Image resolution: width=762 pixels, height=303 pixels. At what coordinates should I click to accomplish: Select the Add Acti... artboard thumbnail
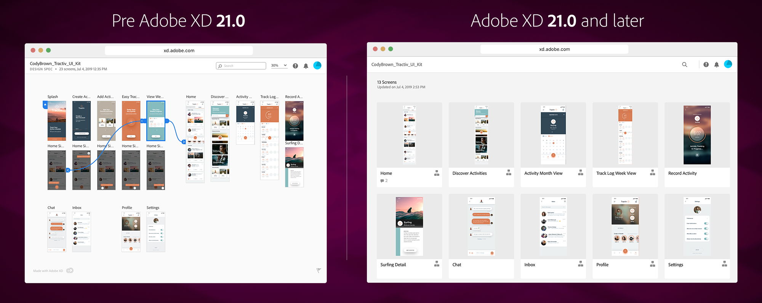pos(106,121)
